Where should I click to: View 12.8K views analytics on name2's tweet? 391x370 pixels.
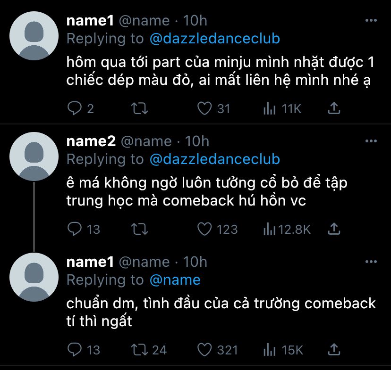(x=269, y=230)
